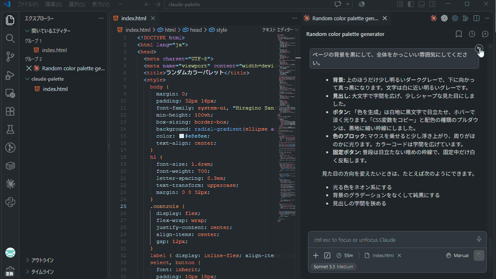
Task: Open the Search view in activity bar
Action: [x=10, y=38]
